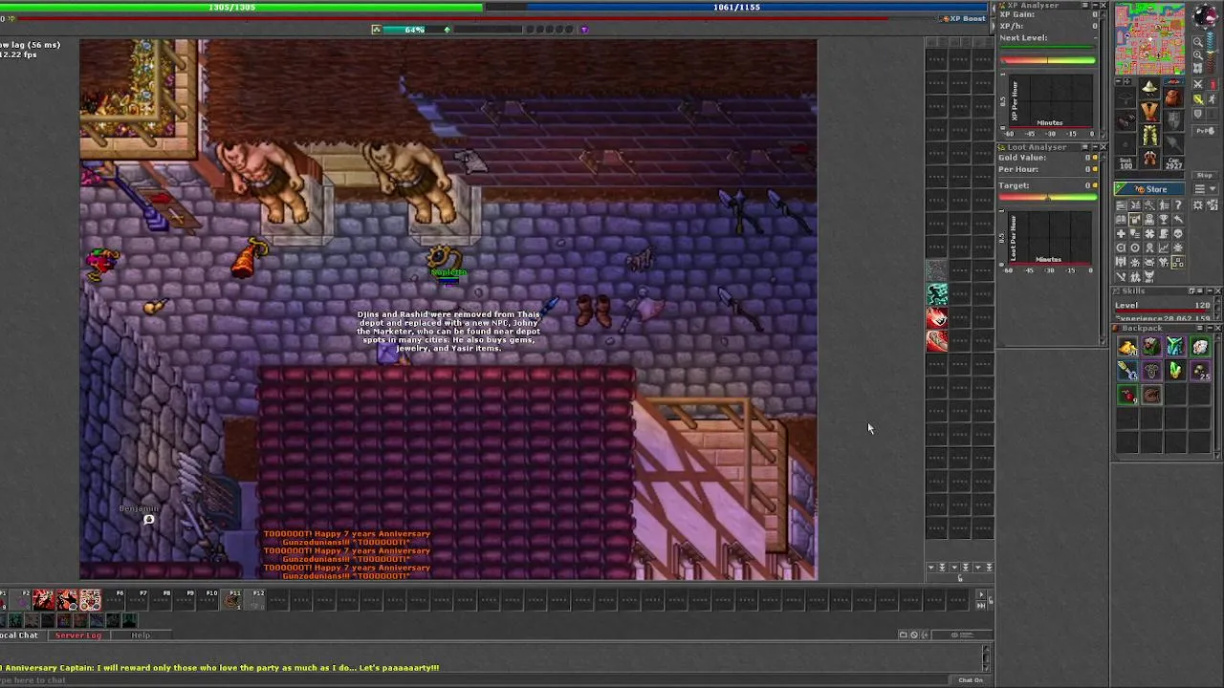Viewport: 1224px width, 688px height.
Task: Click the red item with count 9
Action: click(x=1127, y=395)
